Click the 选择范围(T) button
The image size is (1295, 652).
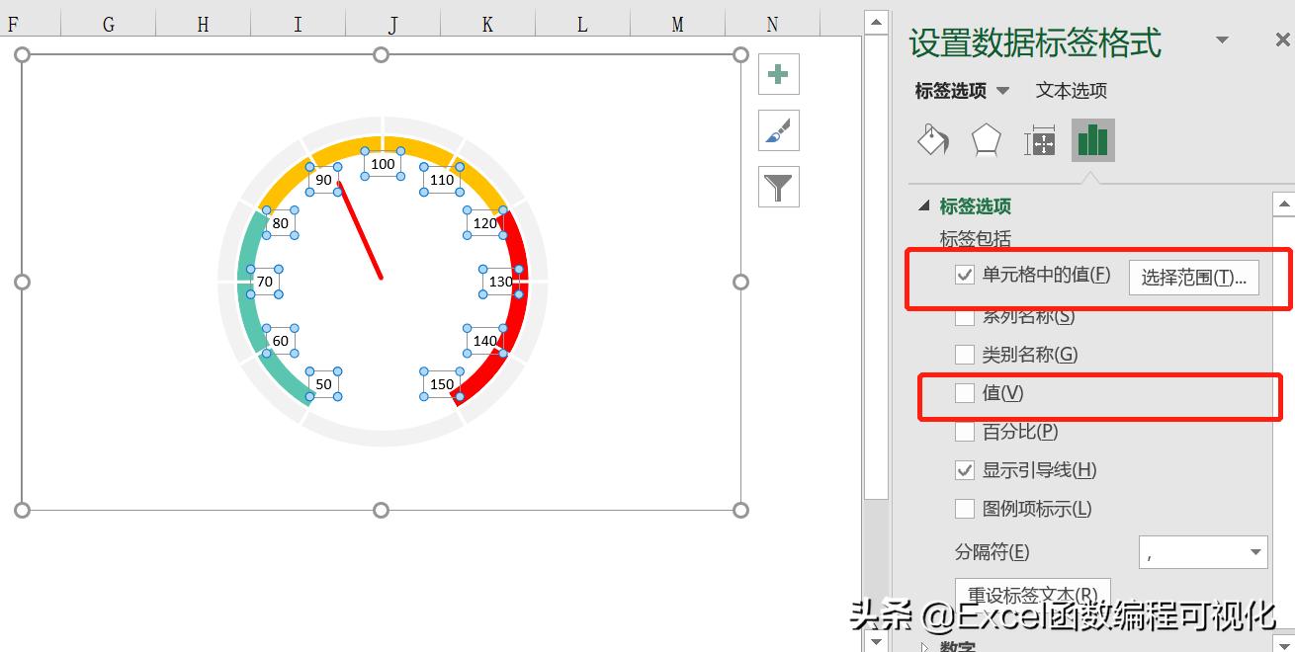pyautogui.click(x=1192, y=278)
